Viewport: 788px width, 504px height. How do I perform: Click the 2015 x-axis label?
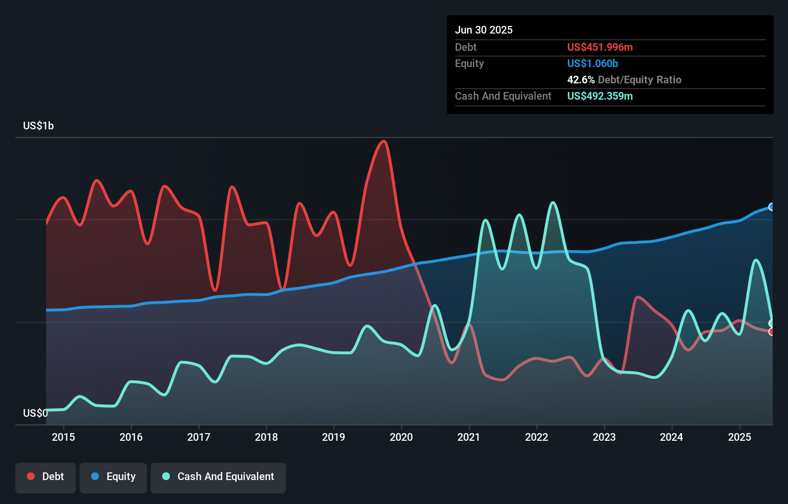(63, 437)
